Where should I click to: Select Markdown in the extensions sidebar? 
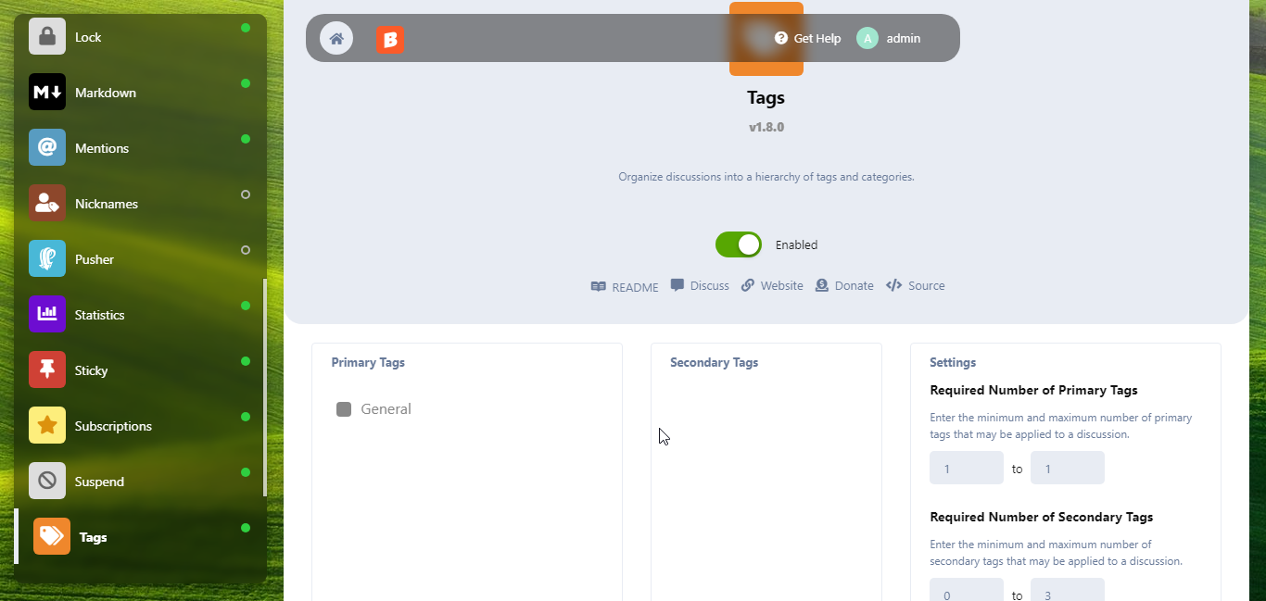[106, 93]
